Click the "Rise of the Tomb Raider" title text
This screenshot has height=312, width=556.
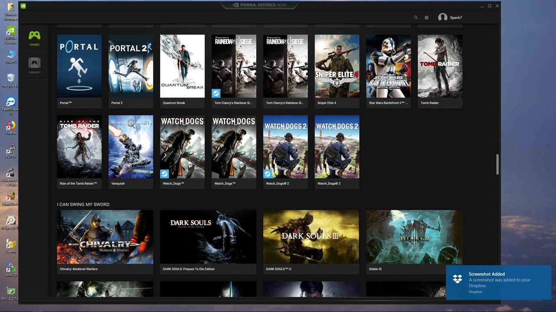click(78, 183)
